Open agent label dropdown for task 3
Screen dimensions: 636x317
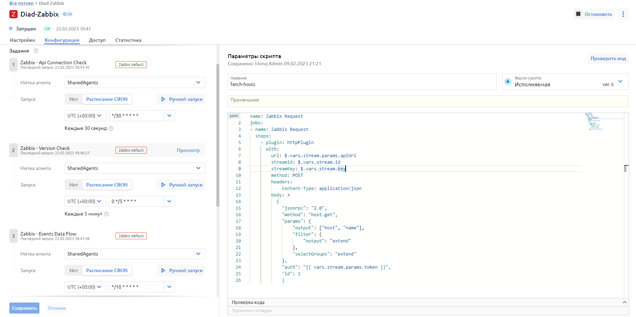[x=135, y=254]
